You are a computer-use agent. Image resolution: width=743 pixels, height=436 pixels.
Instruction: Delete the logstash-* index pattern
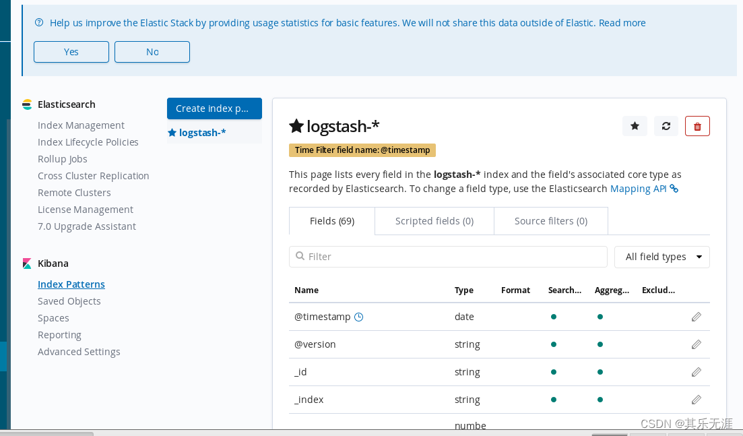(x=697, y=126)
